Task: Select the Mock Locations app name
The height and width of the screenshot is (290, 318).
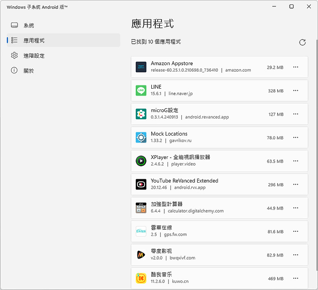Action: coord(169,134)
